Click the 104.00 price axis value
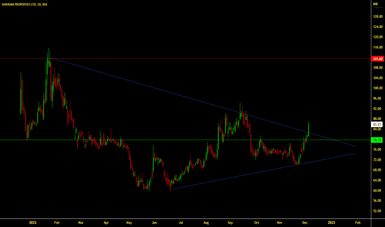 (x=378, y=78)
